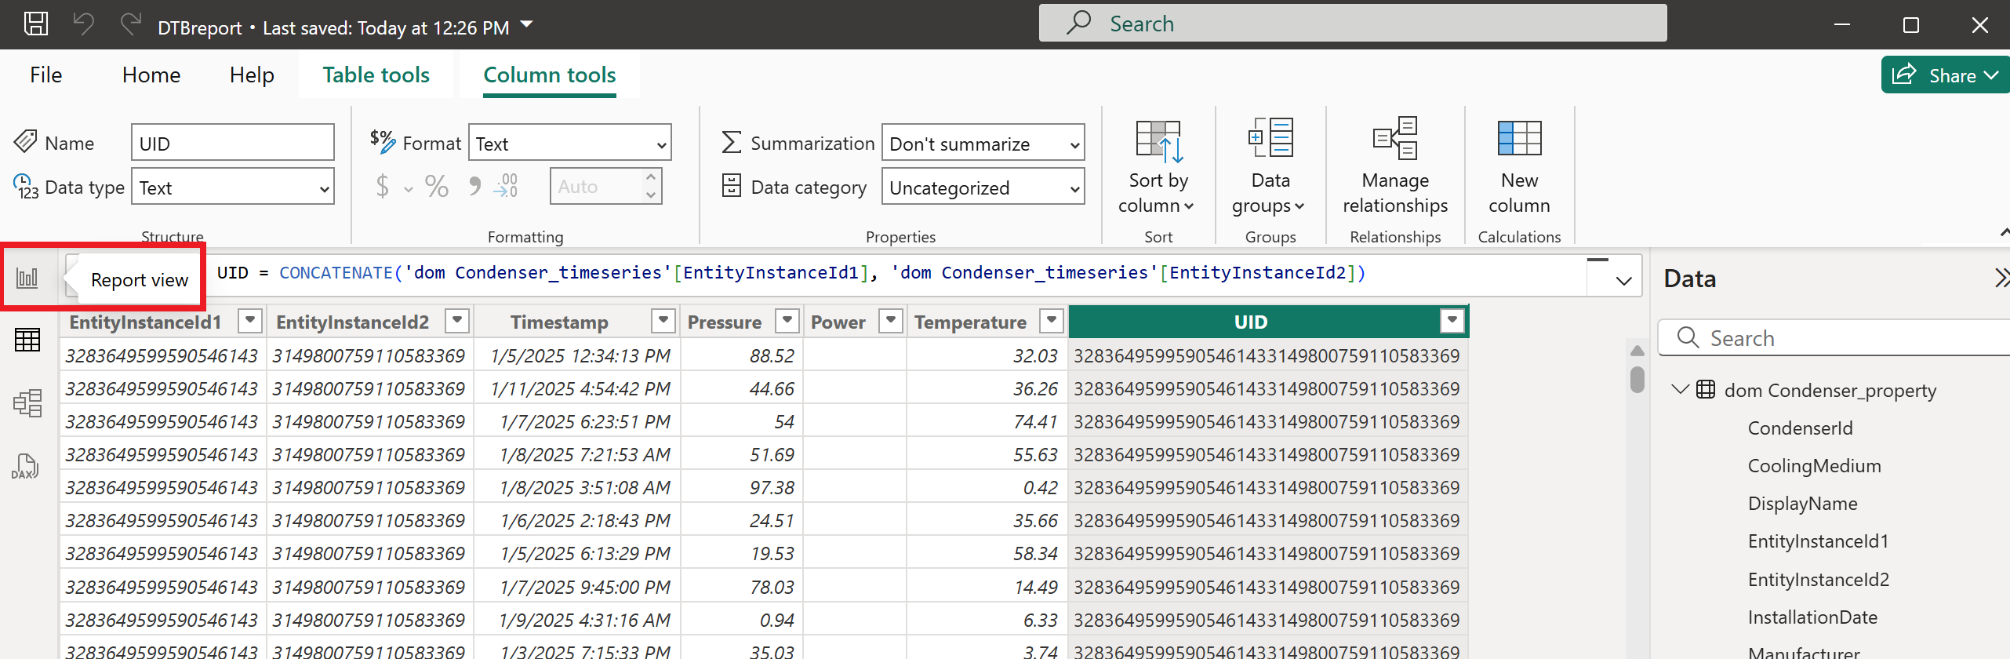Viewport: 2010px width, 659px height.
Task: Click the currency dollar format icon
Action: [x=382, y=187]
